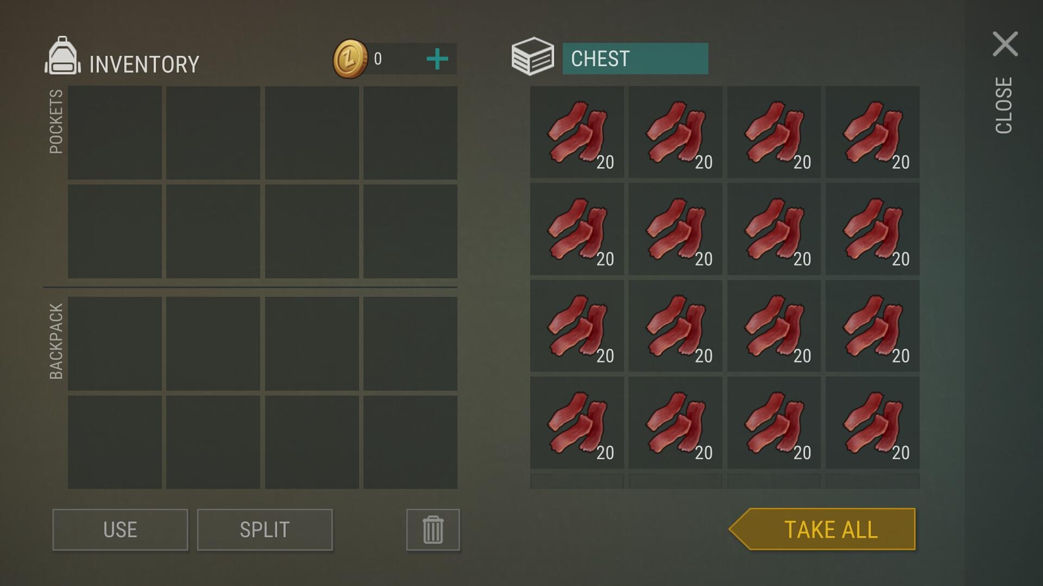1043x586 pixels.
Task: Add coins with the plus icon
Action: pyautogui.click(x=437, y=59)
